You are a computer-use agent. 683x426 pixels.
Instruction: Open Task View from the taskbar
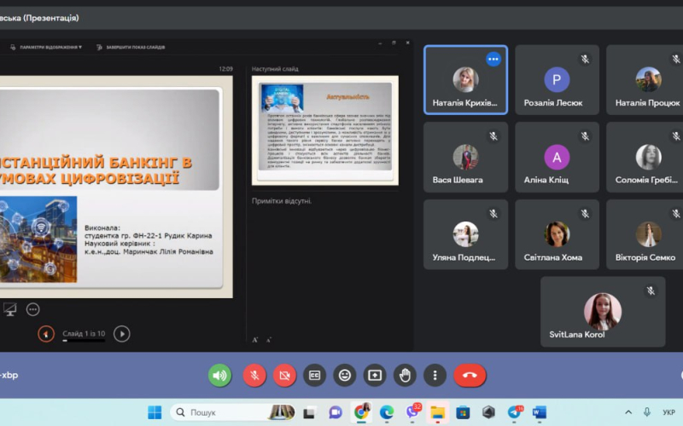coord(309,412)
